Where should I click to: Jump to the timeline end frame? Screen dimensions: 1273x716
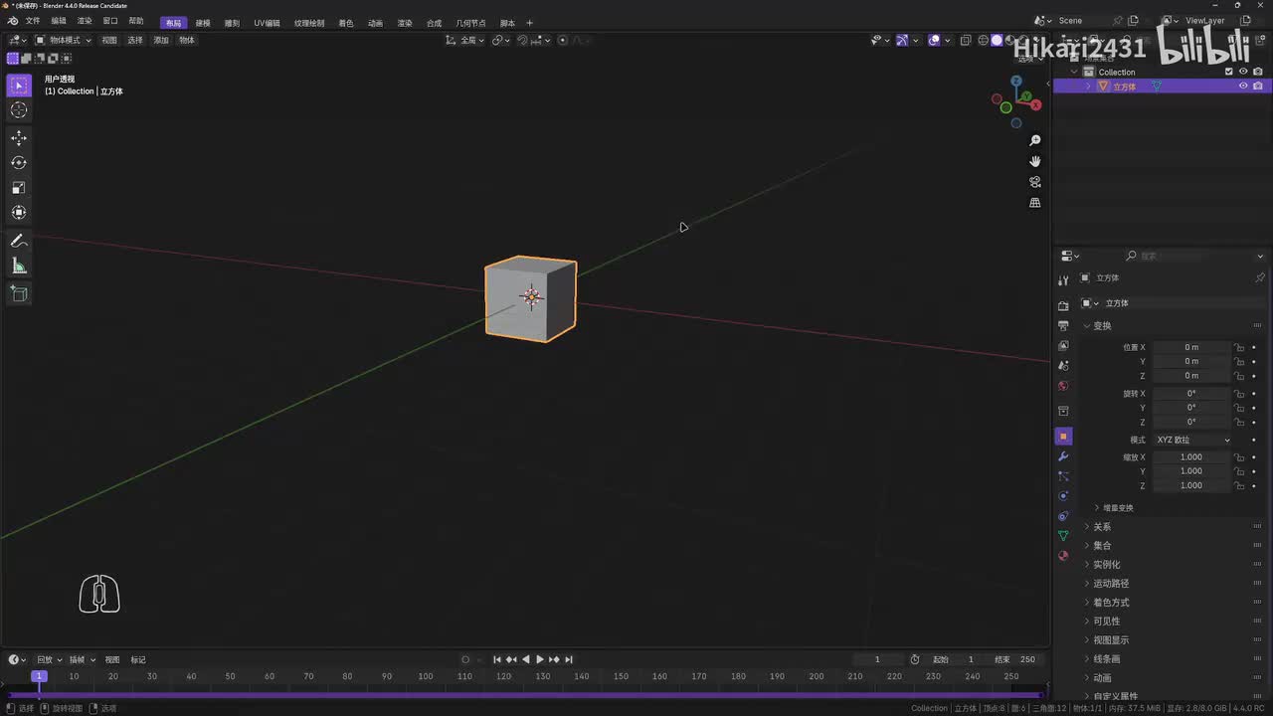click(569, 659)
